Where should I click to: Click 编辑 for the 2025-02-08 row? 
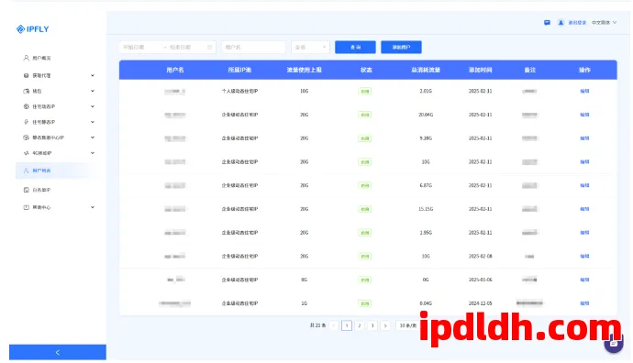[x=584, y=256]
